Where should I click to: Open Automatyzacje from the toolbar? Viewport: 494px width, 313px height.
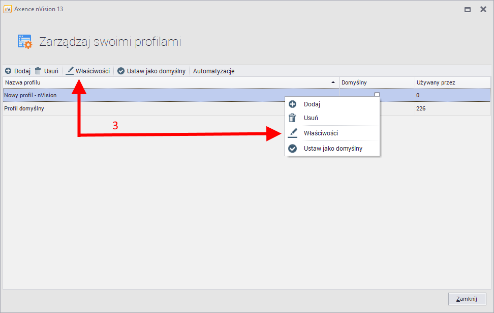coord(213,71)
